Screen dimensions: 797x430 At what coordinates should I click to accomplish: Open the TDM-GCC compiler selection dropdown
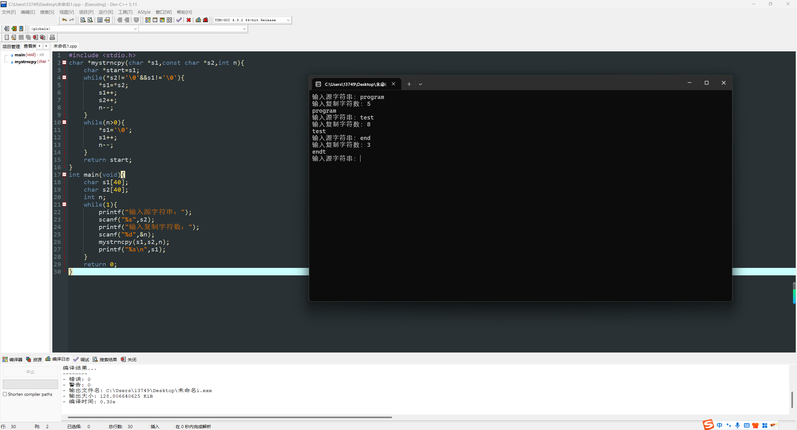[x=288, y=20]
